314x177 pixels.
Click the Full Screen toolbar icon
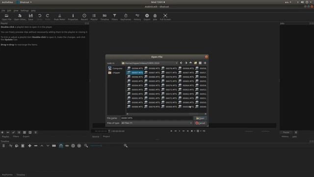(x=165, y=17)
